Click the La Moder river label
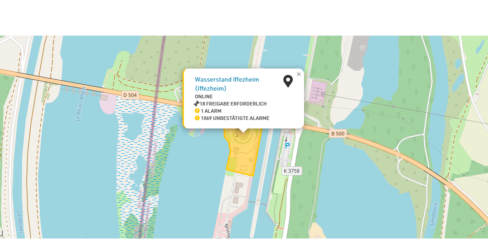This screenshot has width=488, height=243. [x=19, y=222]
